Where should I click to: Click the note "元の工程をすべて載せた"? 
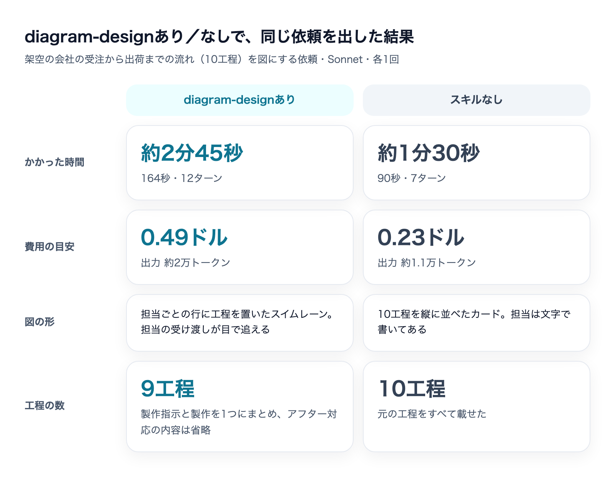432,414
